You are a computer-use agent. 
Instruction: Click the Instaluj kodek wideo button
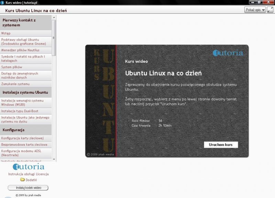pyautogui.click(x=28, y=188)
